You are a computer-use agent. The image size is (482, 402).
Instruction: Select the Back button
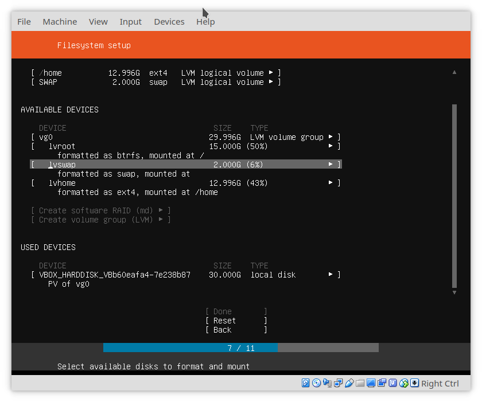(x=236, y=330)
